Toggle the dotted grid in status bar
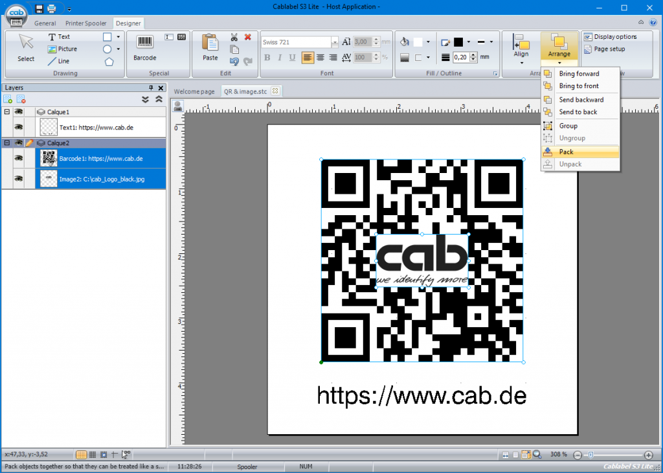Screen dimensions: 663x473 point(81,455)
